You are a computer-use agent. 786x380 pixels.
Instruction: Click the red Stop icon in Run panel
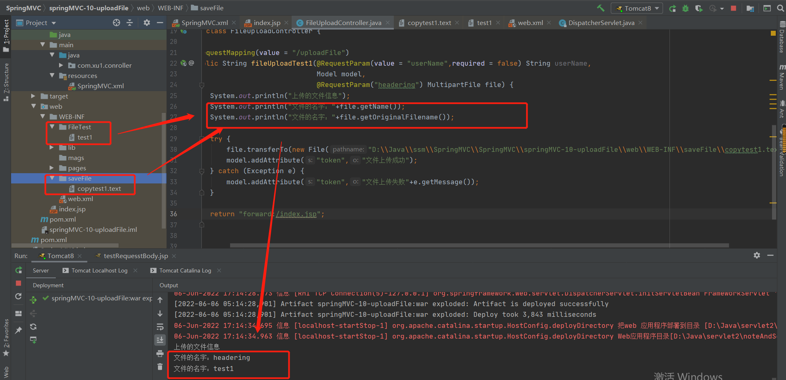(x=18, y=283)
